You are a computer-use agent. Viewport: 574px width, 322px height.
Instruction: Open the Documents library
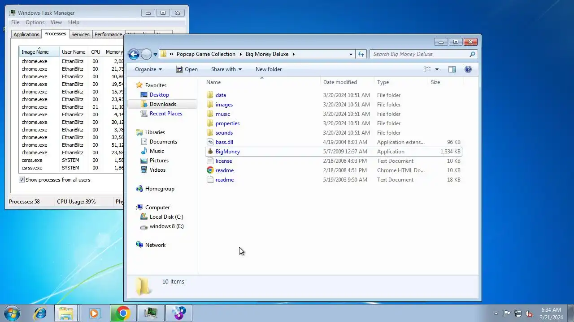pyautogui.click(x=163, y=142)
